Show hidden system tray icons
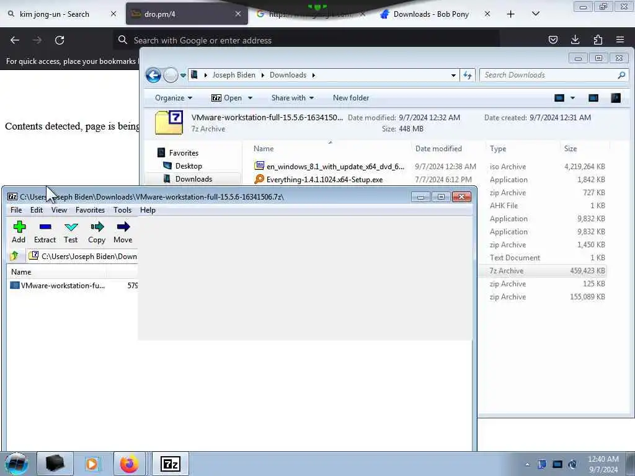This screenshot has height=476, width=635. (527, 464)
